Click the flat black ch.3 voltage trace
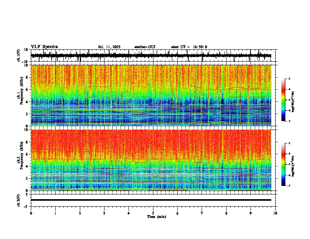Viewport: 310px width, 239px height. [151, 200]
